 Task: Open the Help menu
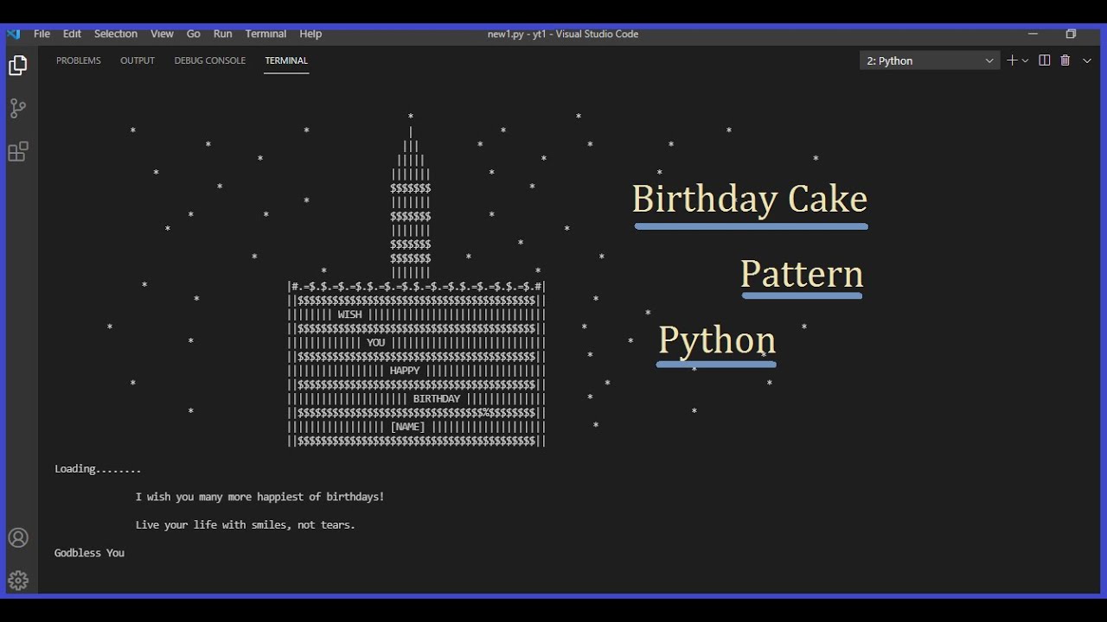(310, 34)
